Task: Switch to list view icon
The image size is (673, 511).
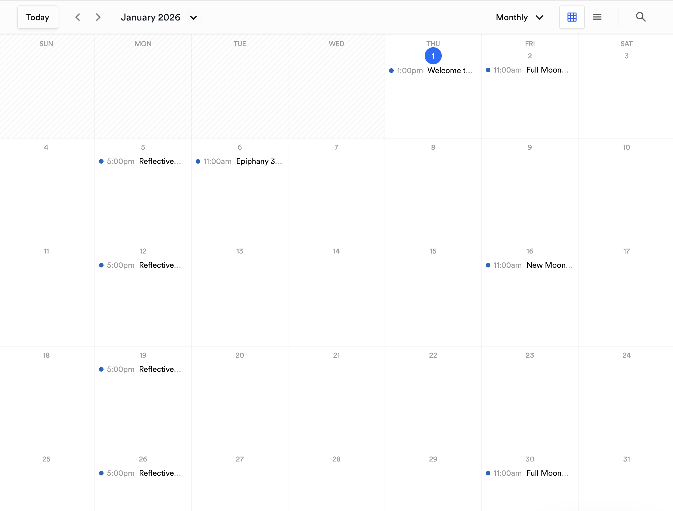Action: point(597,17)
